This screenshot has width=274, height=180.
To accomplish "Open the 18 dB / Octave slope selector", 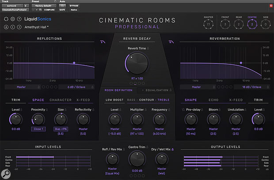I will [252, 87].
